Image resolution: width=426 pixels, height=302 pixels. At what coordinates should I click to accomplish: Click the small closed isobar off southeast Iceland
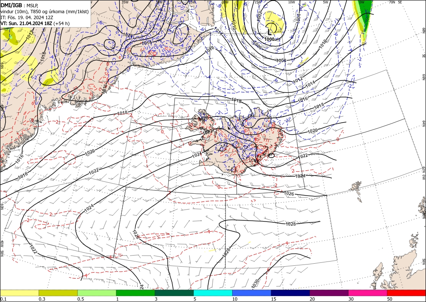[271, 155]
